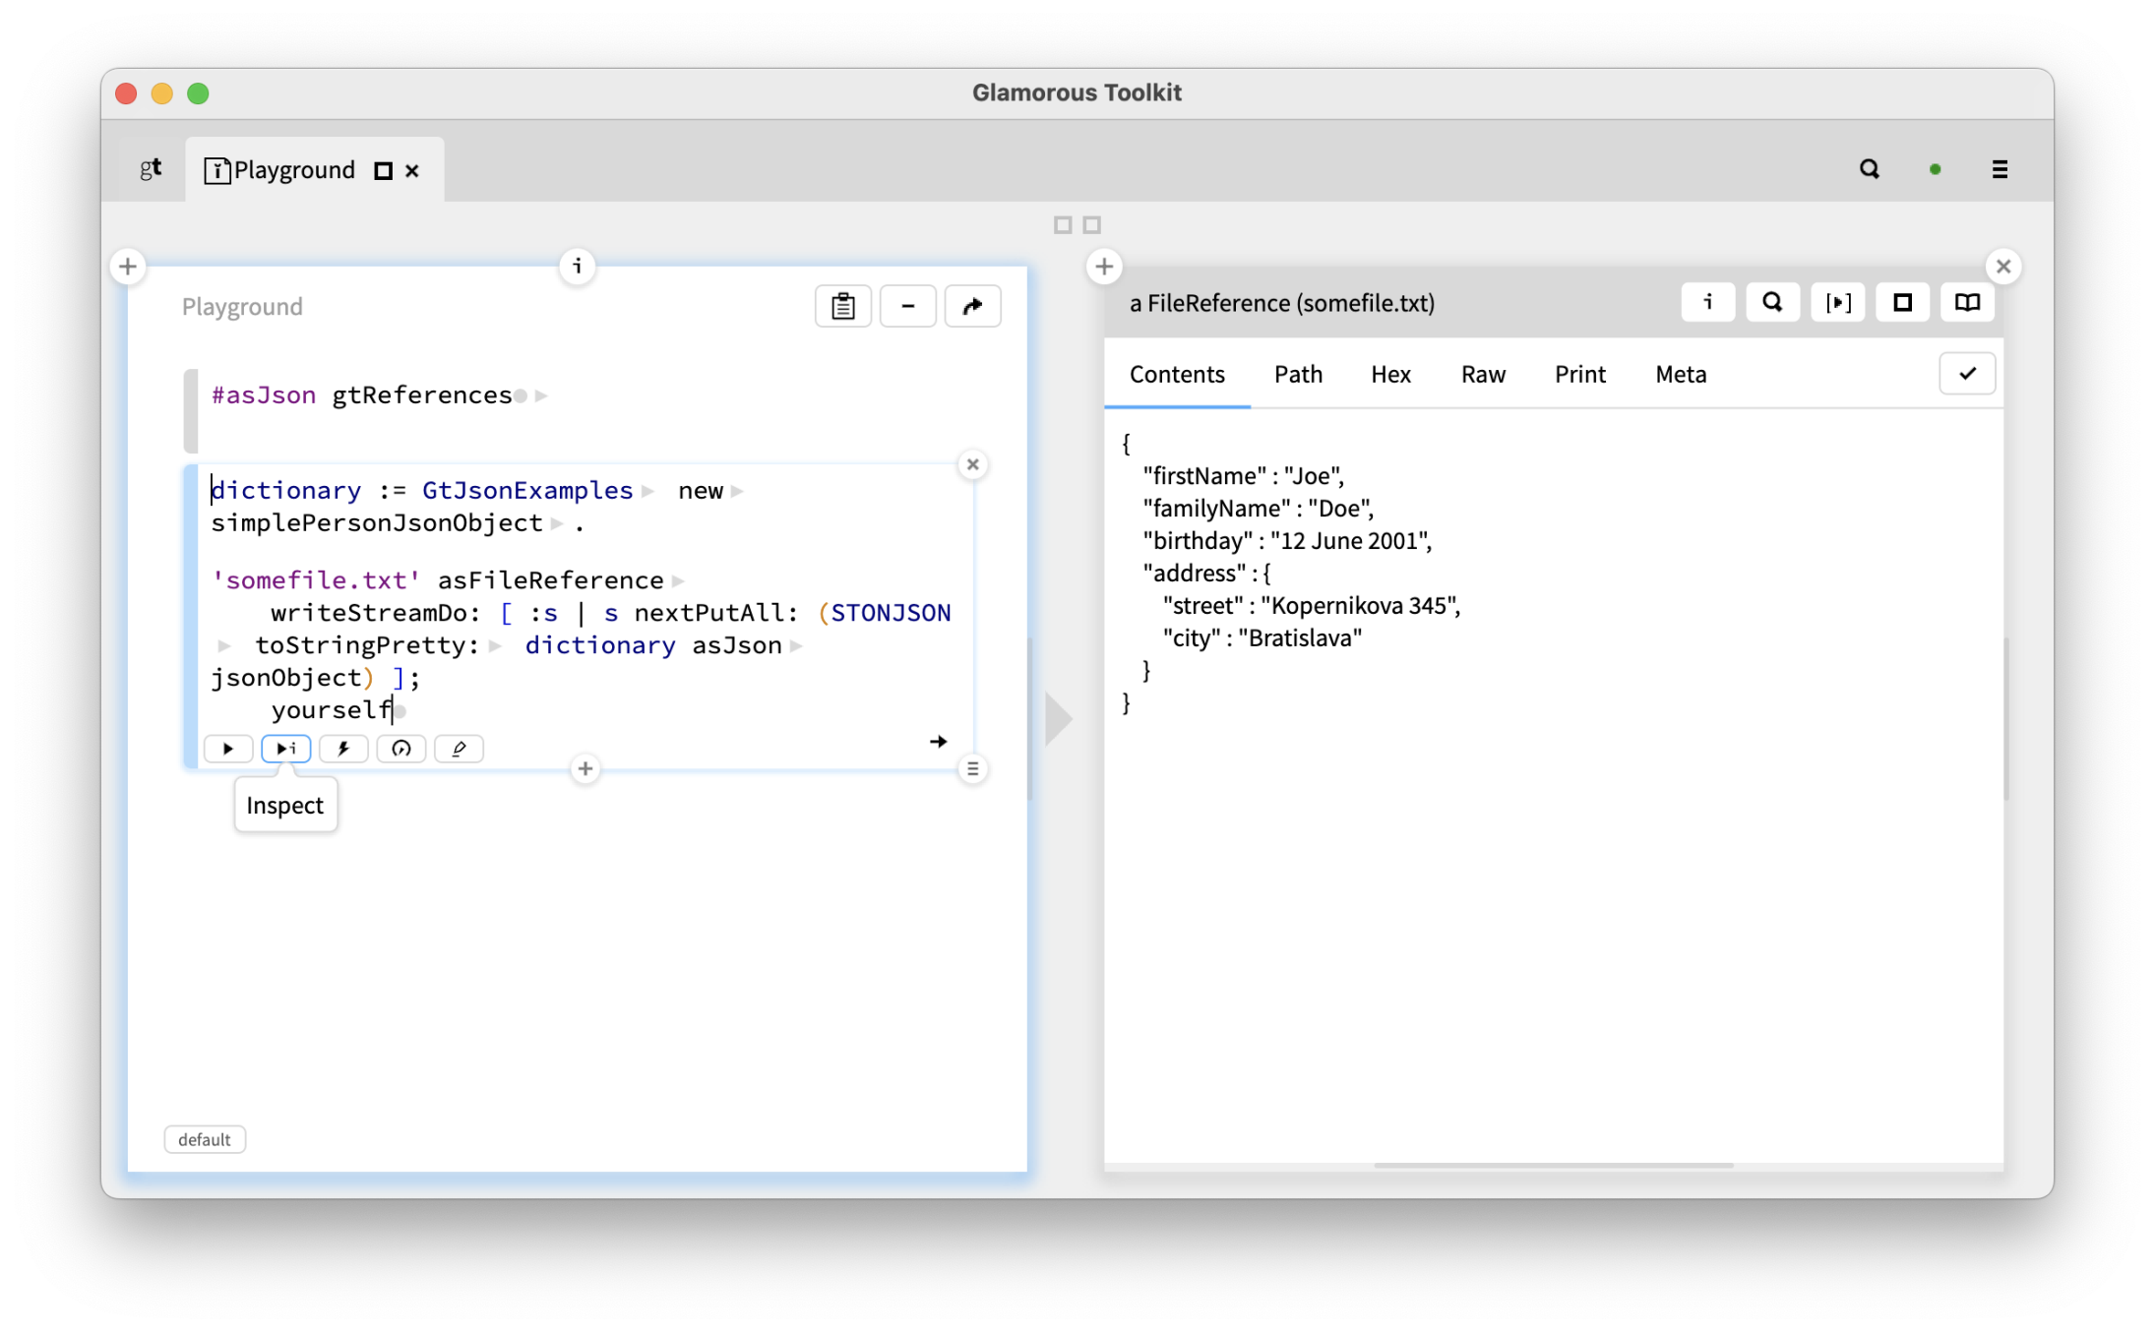Click the profile gauge button
The image size is (2155, 1332).
point(401,749)
